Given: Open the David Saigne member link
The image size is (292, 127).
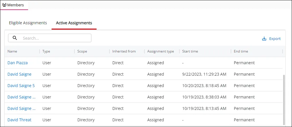Looking at the screenshot, I should (x=19, y=74).
